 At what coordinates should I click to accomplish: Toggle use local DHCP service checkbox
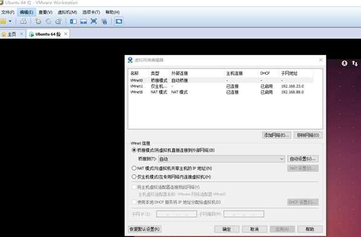(134, 202)
